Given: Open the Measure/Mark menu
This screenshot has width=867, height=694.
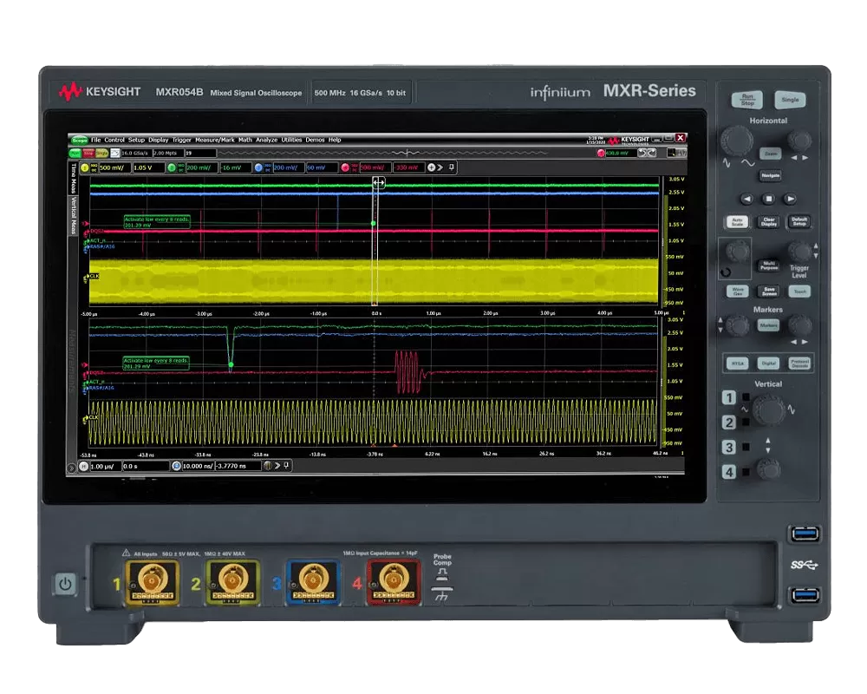Looking at the screenshot, I should point(214,140).
